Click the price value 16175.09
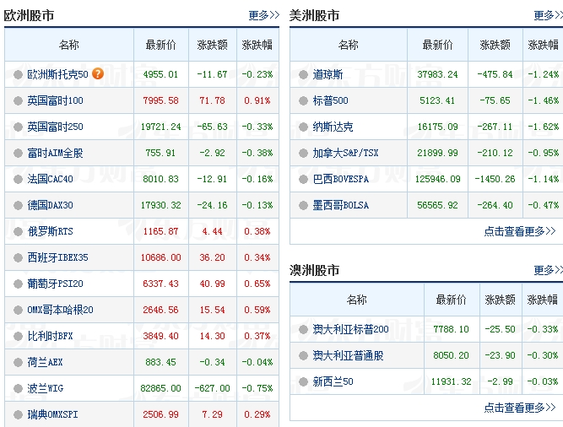The image size is (563, 427). (x=438, y=127)
